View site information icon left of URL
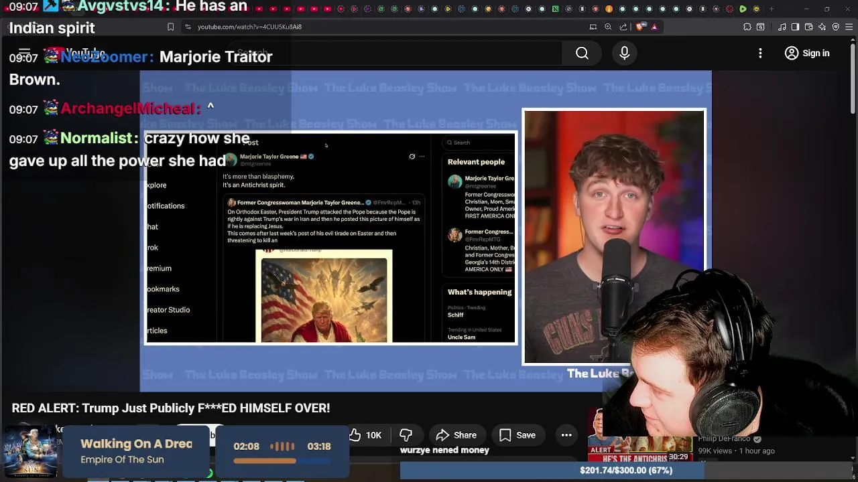Image resolution: width=858 pixels, height=482 pixels. point(188,27)
